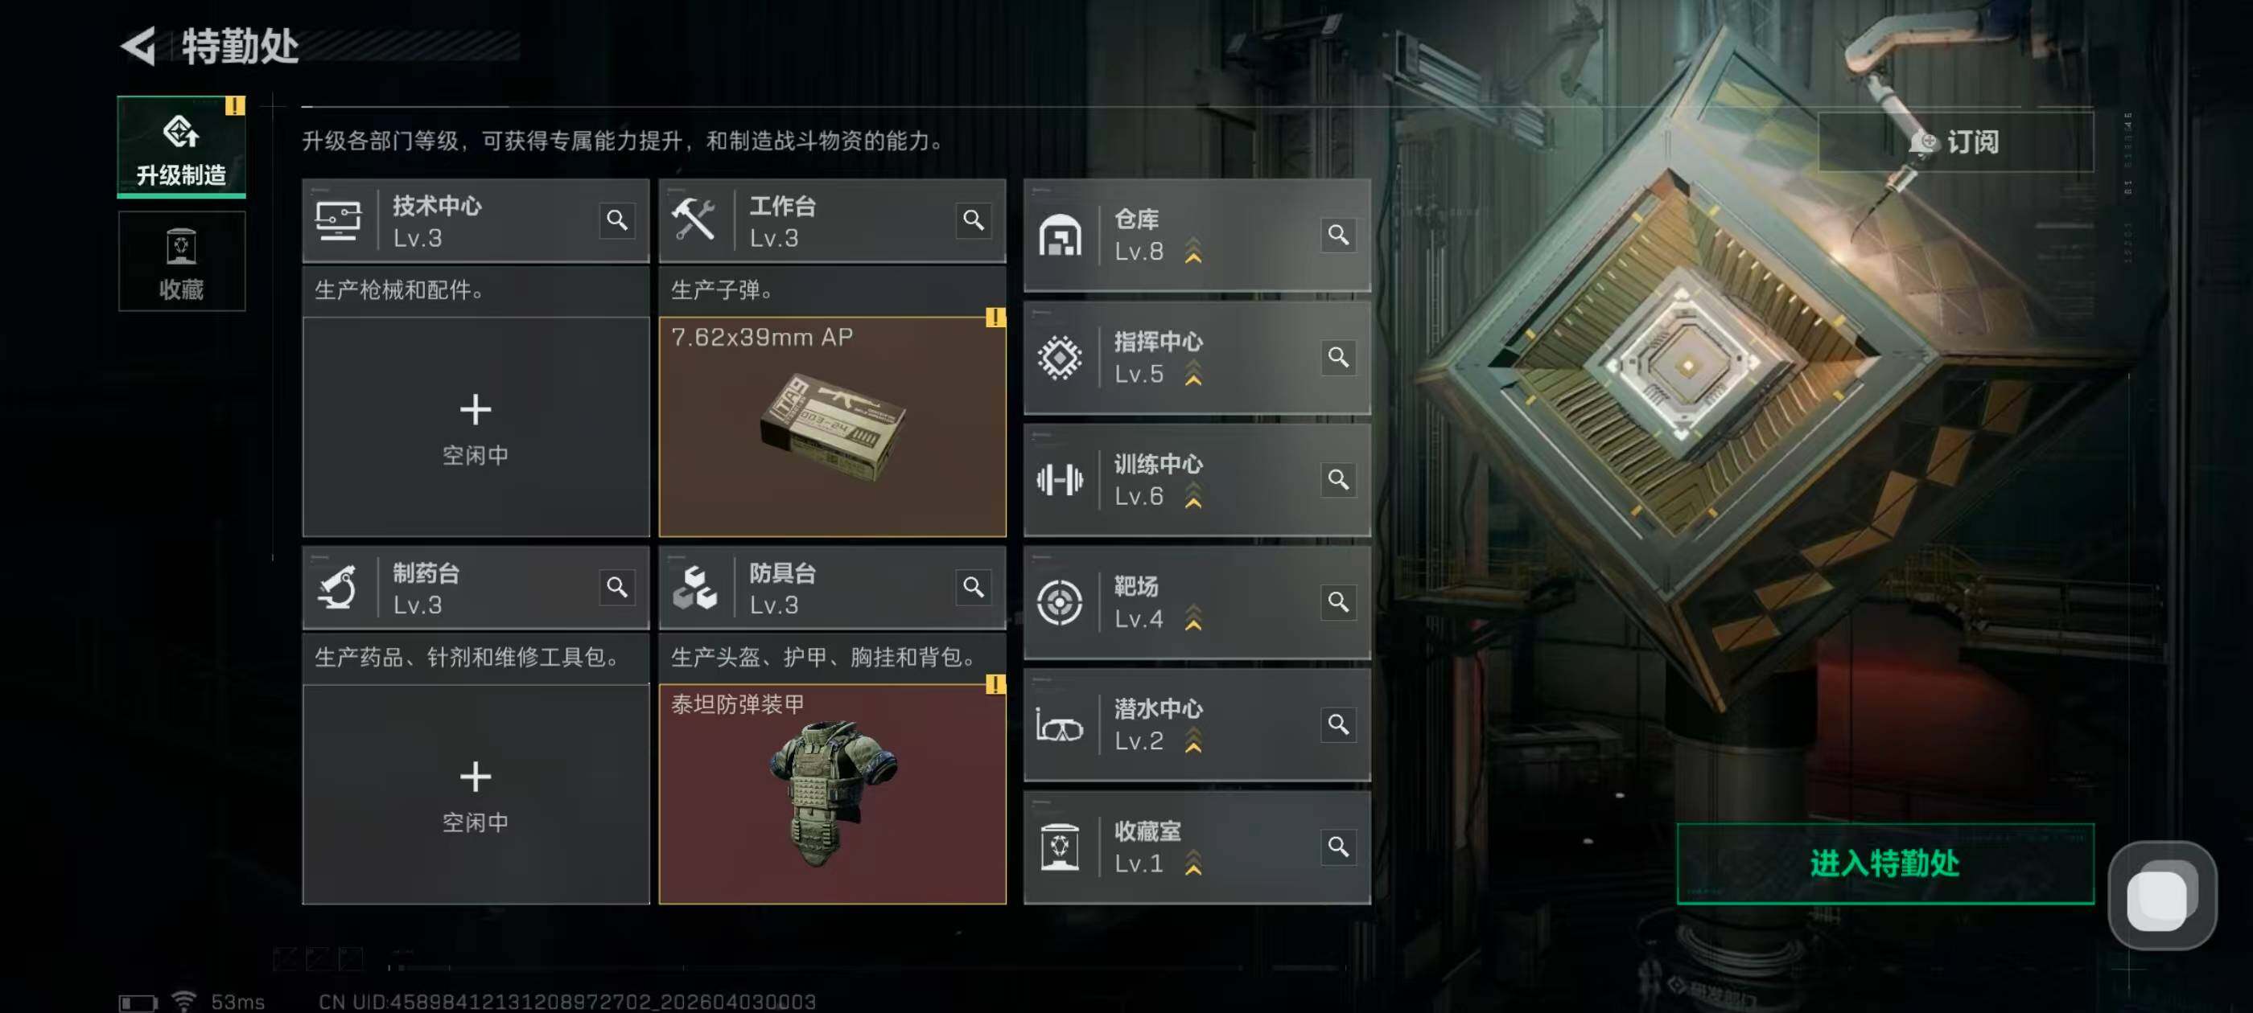This screenshot has width=2253, height=1013.
Task: Go back using the arrow beside 特勤处
Action: point(138,46)
